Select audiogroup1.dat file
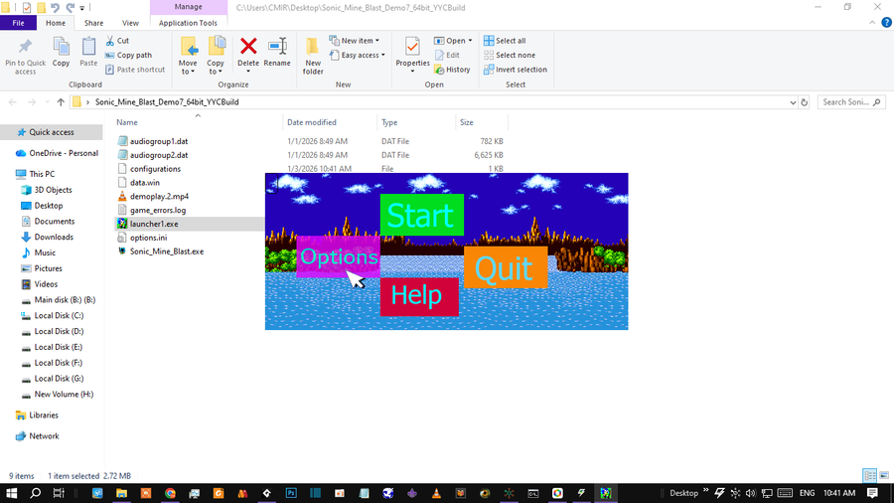894x503 pixels. 159,141
